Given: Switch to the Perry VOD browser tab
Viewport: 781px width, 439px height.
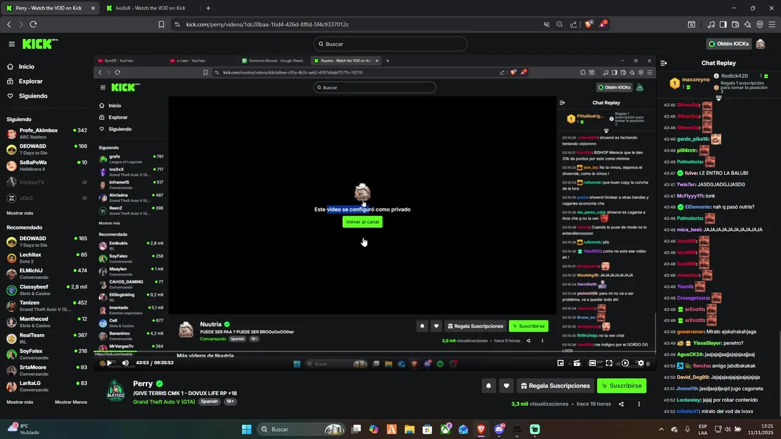Looking at the screenshot, I should coord(50,9).
